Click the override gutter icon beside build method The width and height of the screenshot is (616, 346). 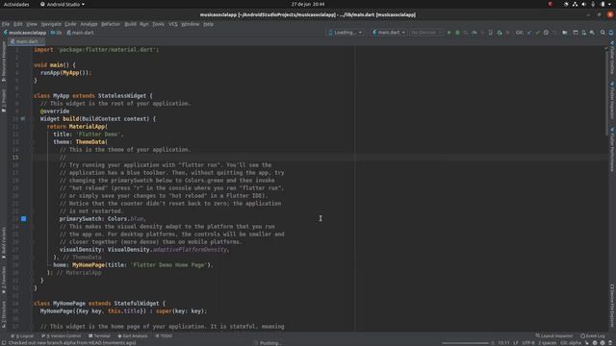pyautogui.click(x=23, y=118)
